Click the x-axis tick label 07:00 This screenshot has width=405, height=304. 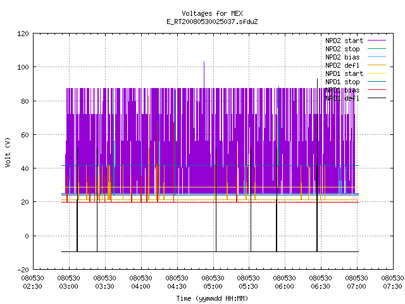356,287
